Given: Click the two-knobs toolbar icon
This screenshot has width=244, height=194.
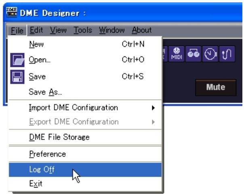Looking at the screenshot, I should pyautogui.click(x=193, y=54).
